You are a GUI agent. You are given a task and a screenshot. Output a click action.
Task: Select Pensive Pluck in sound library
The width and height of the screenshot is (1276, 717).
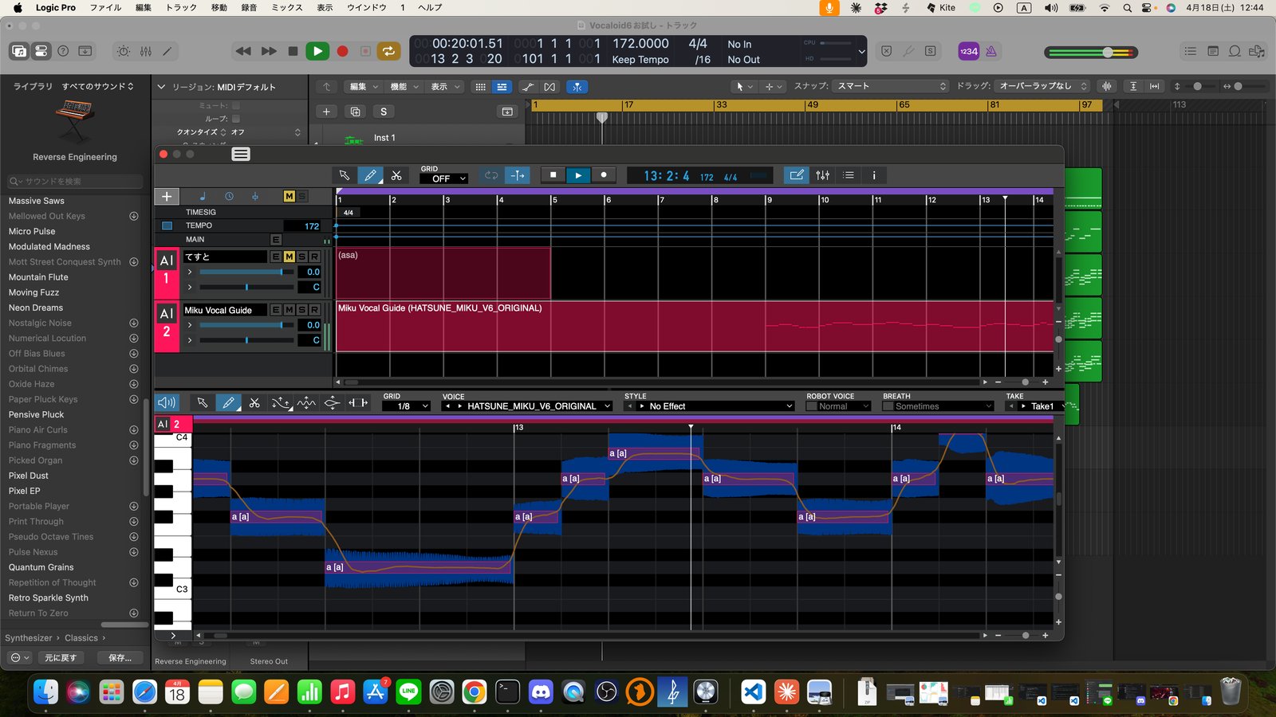tap(37, 414)
